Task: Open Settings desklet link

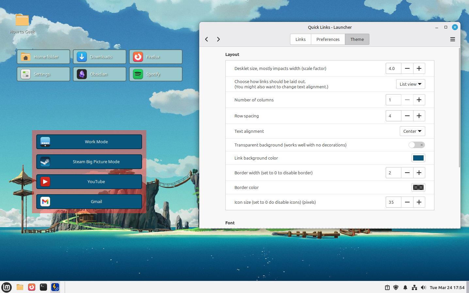Action: click(43, 74)
